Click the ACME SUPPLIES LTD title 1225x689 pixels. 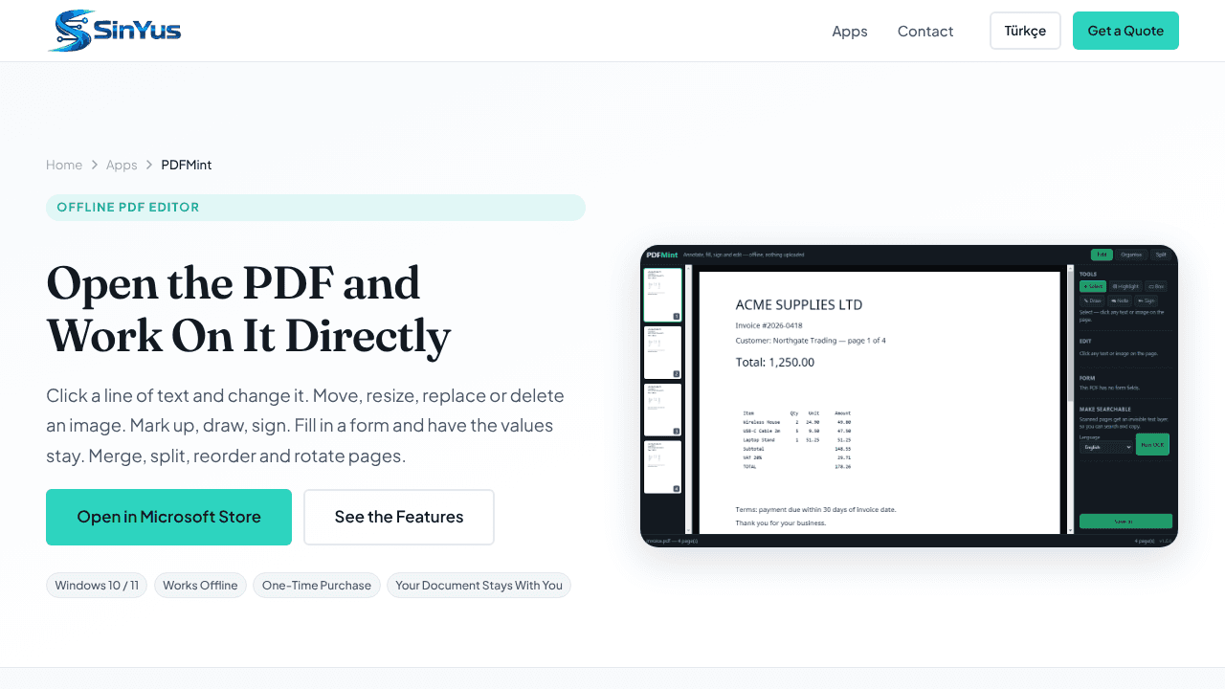click(x=799, y=305)
